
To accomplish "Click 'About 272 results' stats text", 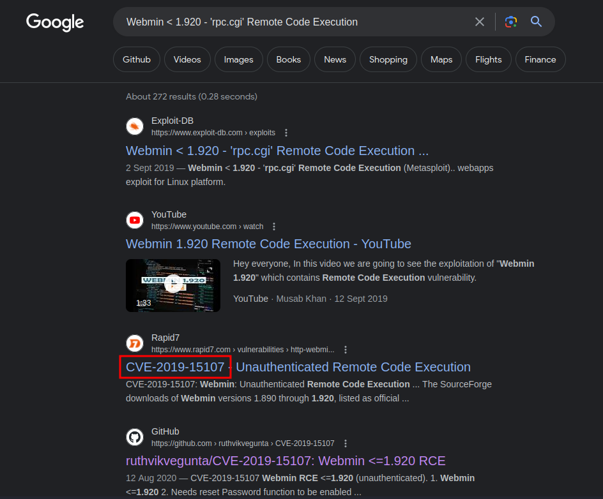I will (192, 96).
